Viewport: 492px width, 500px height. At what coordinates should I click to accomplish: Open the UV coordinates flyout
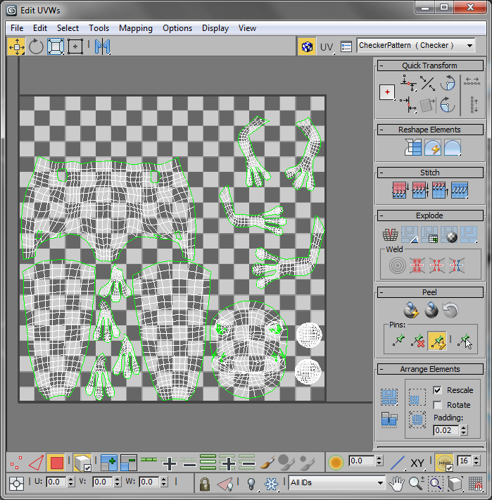point(327,47)
